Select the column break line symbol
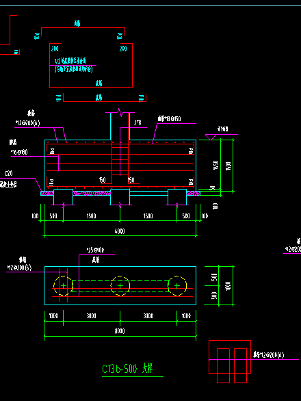This screenshot has height=401, width=301. pos(120,112)
